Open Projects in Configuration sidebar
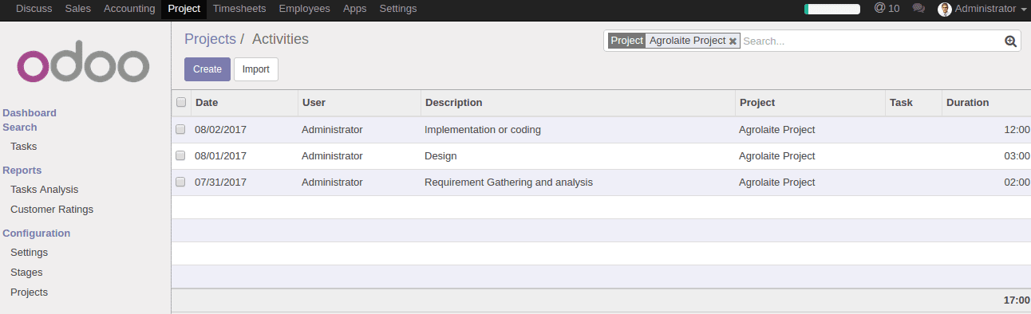 (x=29, y=292)
